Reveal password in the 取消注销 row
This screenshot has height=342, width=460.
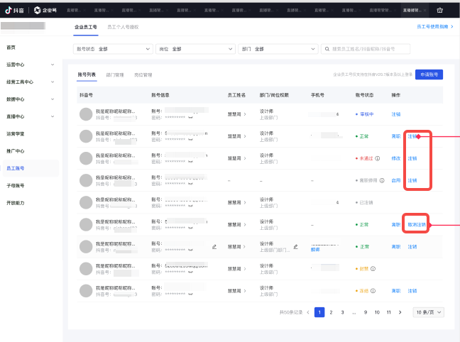(190, 228)
